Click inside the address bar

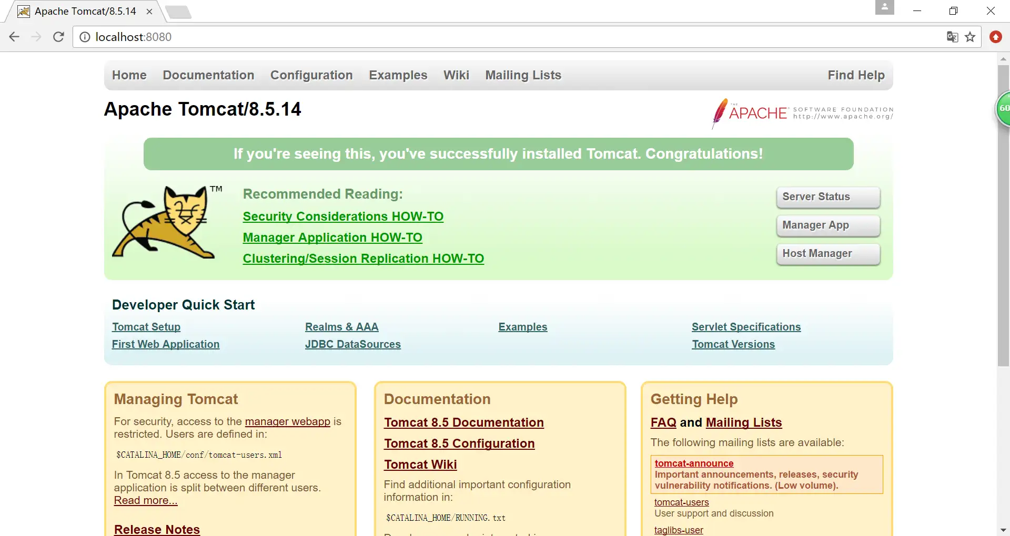coord(316,37)
